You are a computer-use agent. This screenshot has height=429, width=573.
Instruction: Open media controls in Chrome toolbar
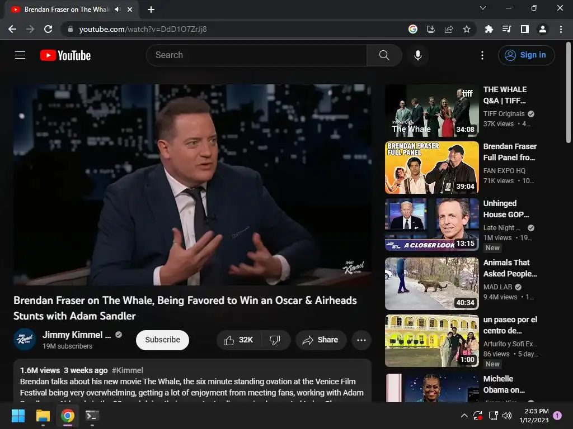[x=506, y=29]
